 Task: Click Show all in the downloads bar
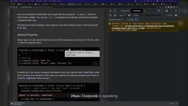pyautogui.click(x=172, y=104)
